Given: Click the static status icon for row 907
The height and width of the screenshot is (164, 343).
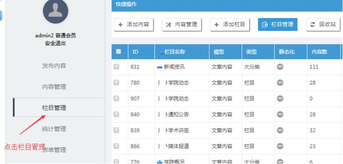Looking at the screenshot, I should 280,99.
